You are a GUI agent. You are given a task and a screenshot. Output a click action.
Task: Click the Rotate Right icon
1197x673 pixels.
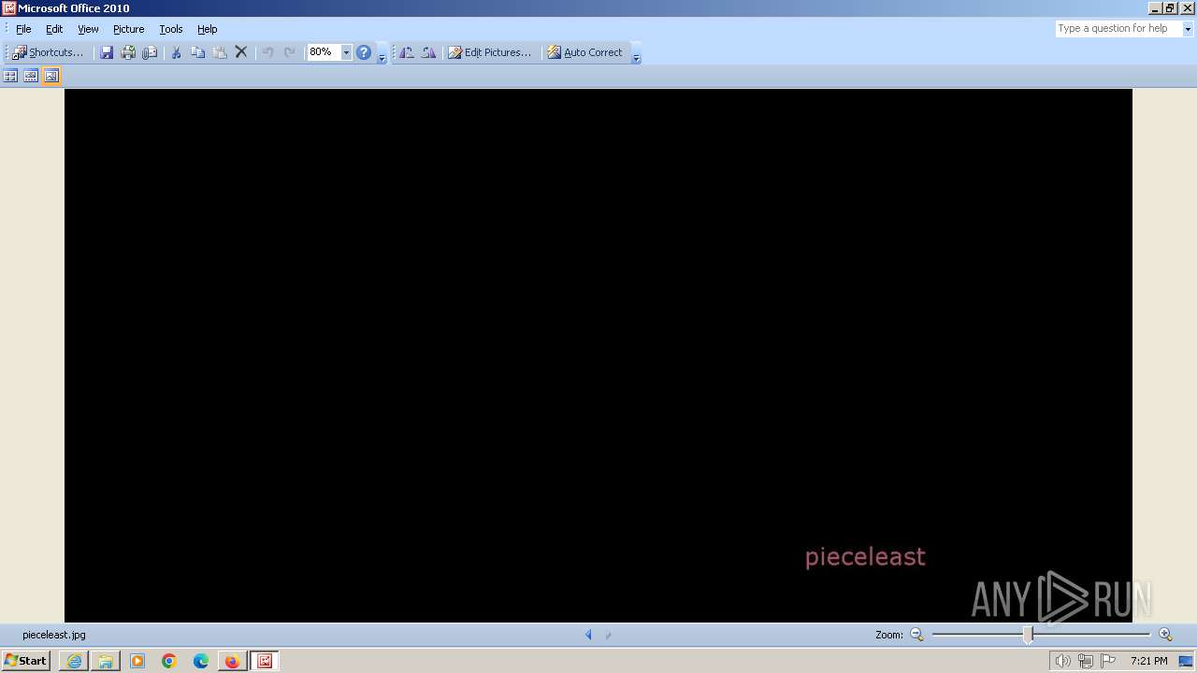(428, 52)
